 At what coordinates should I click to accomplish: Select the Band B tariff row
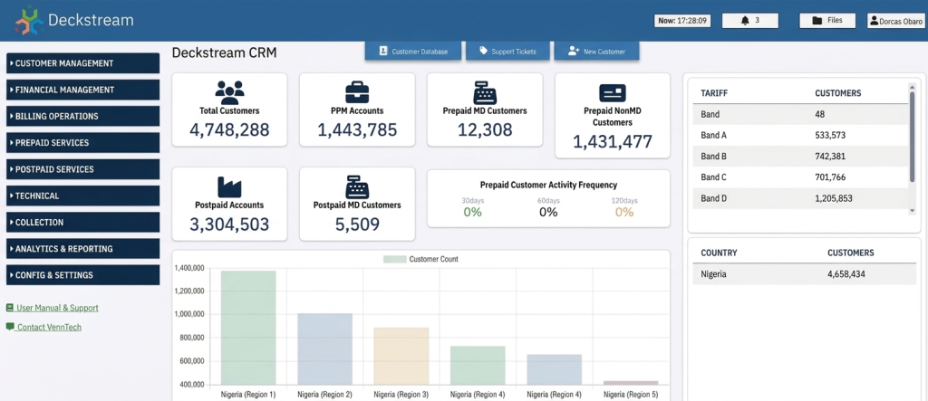click(800, 156)
